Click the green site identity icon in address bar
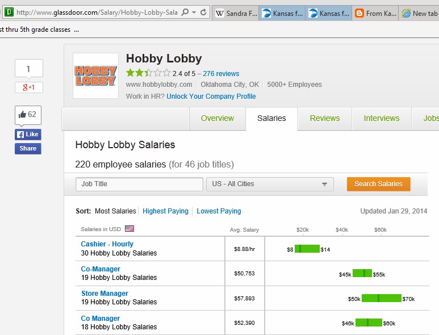Screen dimensions: 439x335 (x=9, y=12)
